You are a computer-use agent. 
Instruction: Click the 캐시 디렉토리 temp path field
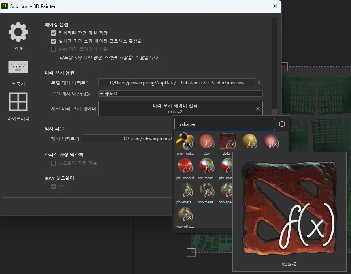[127, 139]
